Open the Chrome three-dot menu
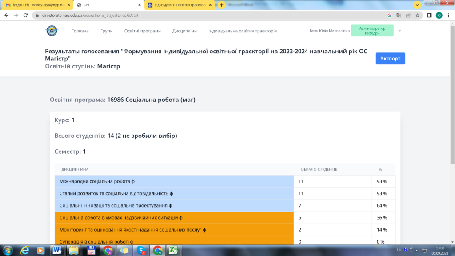The height and width of the screenshot is (256, 455). pos(448,15)
